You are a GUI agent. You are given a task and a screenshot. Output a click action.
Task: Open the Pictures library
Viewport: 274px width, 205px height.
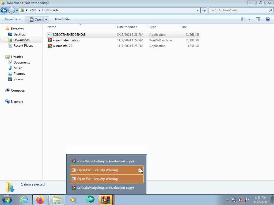tap(19, 74)
